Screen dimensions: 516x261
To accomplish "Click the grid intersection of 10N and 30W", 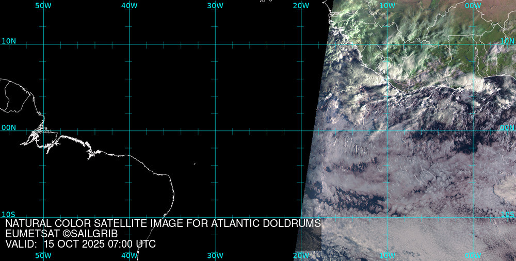I will (215, 44).
